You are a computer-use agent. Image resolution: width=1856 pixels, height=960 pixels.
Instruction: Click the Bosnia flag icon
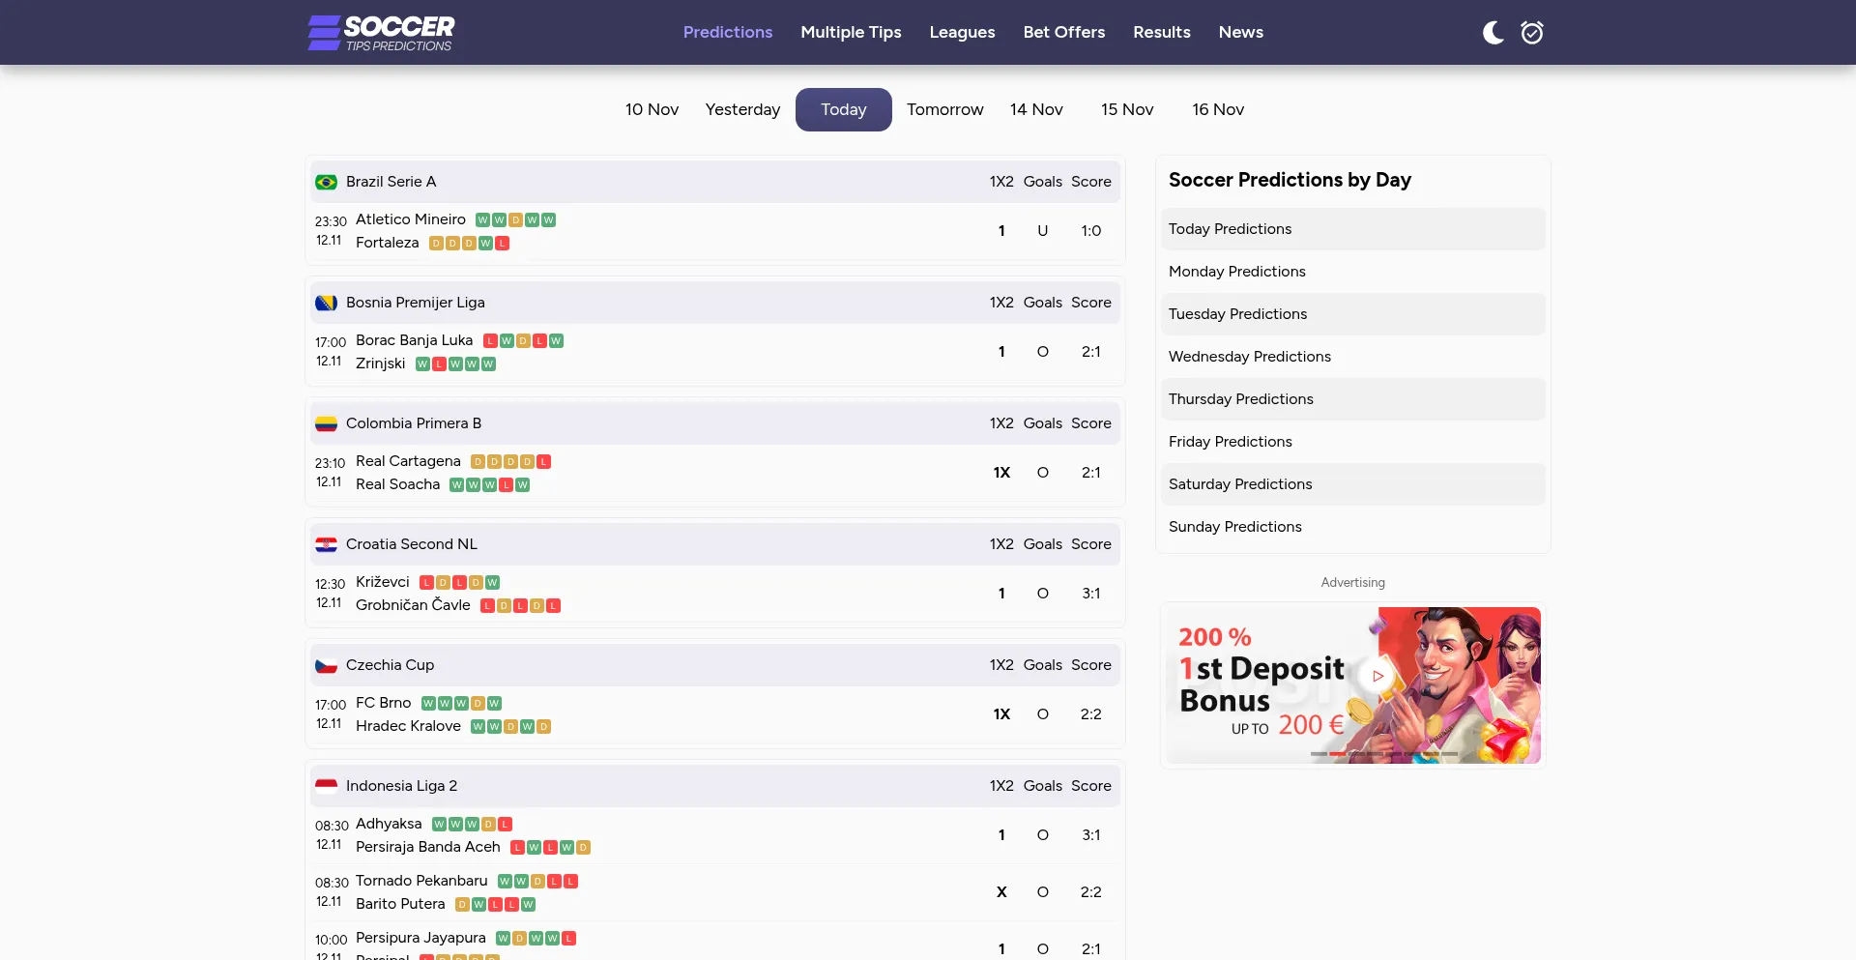point(326,303)
